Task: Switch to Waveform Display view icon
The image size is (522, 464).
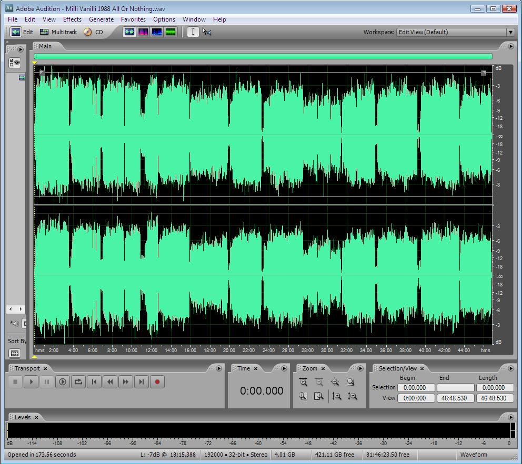Action: tap(129, 32)
